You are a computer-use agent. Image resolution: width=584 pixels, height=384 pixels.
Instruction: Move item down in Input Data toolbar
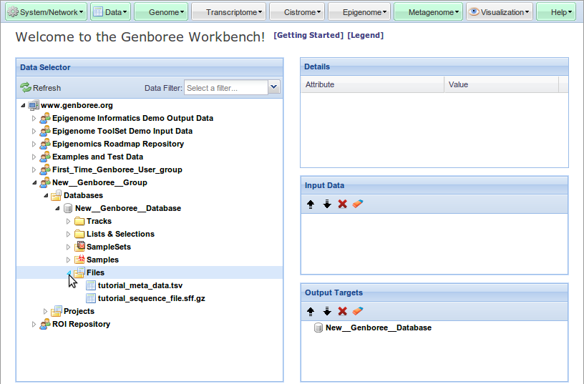point(326,205)
